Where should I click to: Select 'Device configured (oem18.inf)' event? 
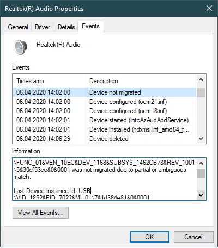tap(105, 111)
